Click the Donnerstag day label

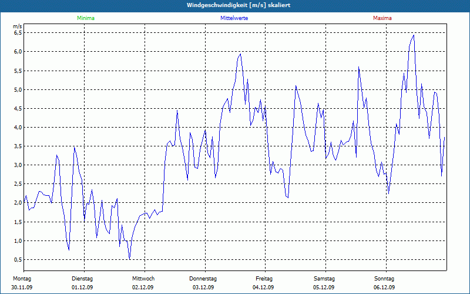203,279
